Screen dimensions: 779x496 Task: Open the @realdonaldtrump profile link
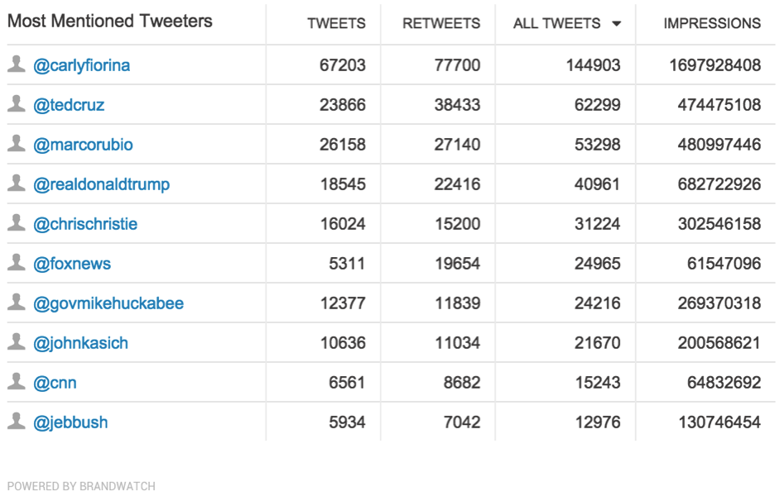[x=101, y=184]
